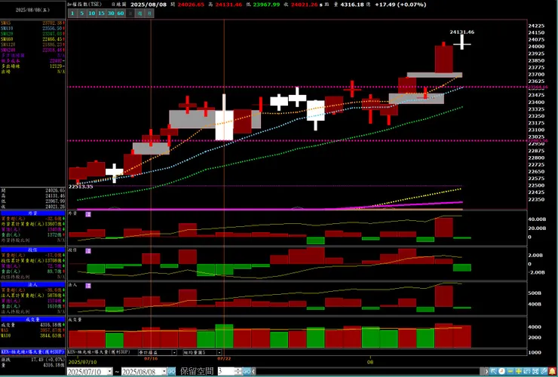Click the 24131.46 high price label

[x=461, y=32]
